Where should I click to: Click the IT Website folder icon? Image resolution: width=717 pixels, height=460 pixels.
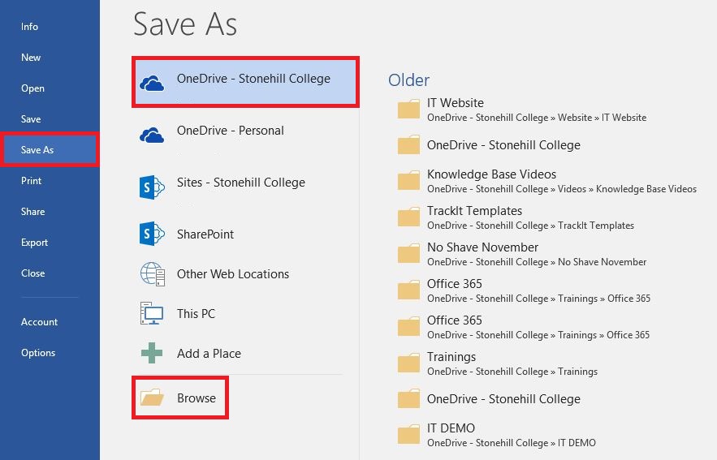click(408, 110)
